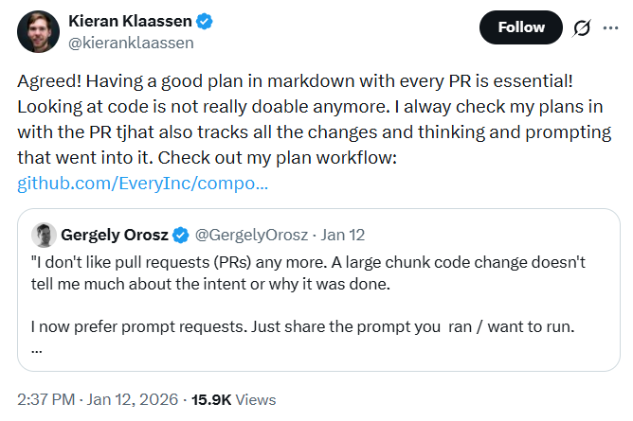Expand the quoted tweet's trailing ellipsis

coord(36,346)
